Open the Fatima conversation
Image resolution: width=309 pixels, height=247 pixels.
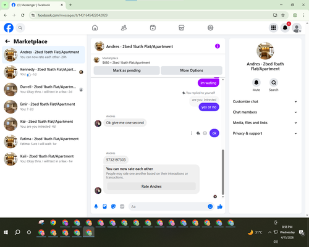[x=43, y=141]
